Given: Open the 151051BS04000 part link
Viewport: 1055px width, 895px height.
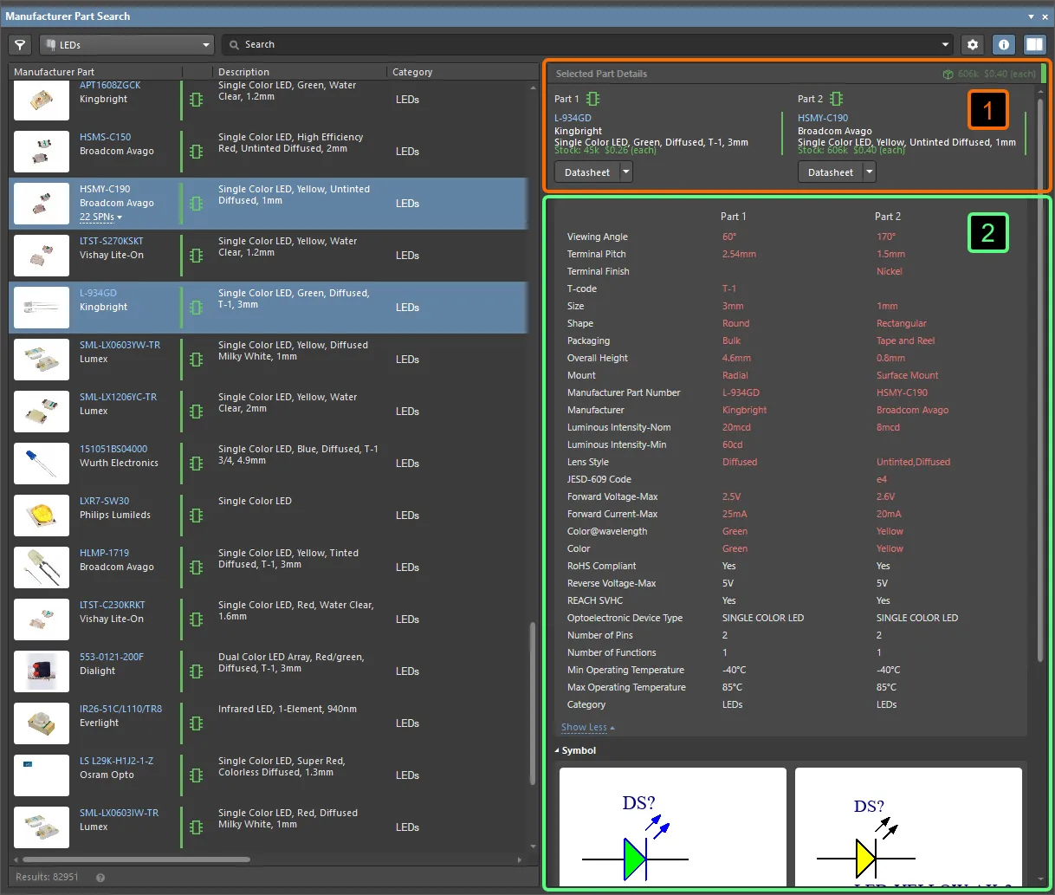Looking at the screenshot, I should pos(113,449).
